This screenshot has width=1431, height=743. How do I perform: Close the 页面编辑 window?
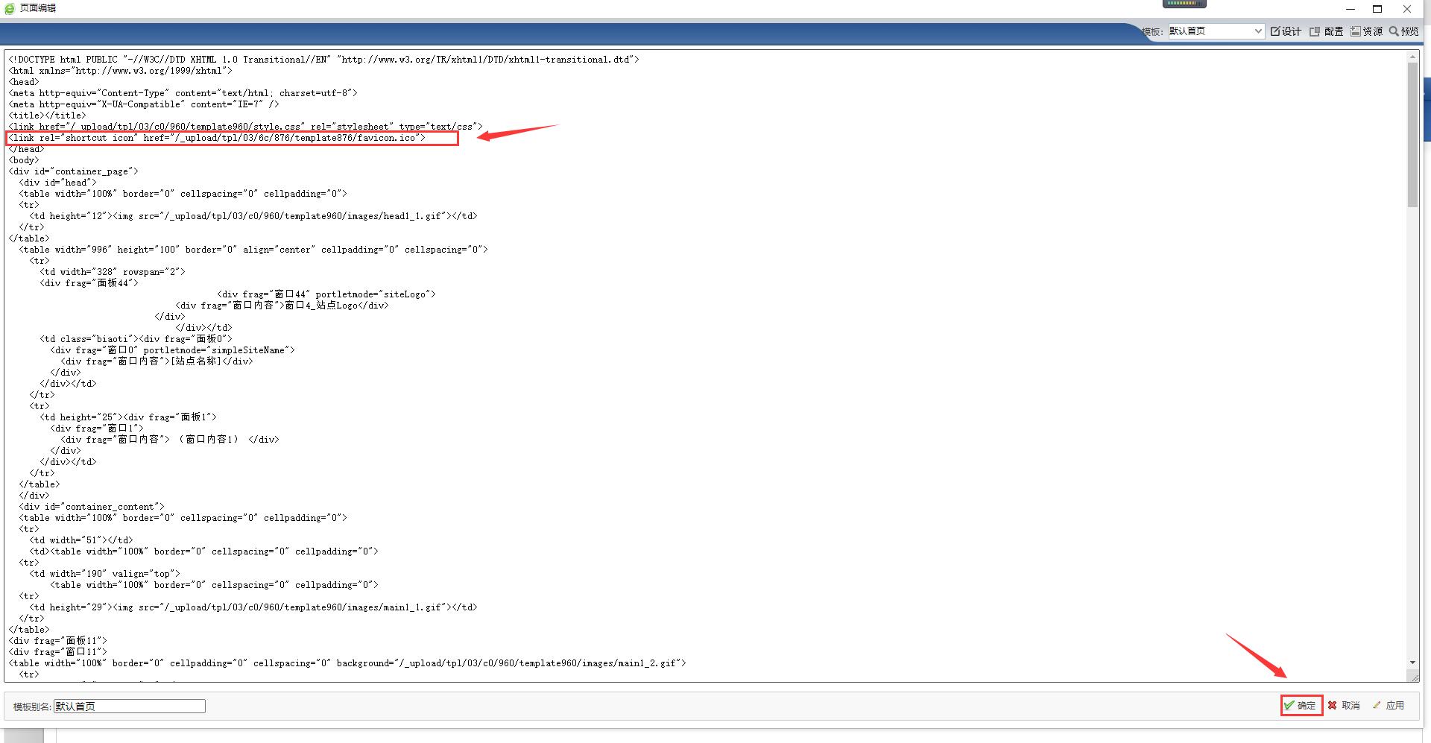(x=1407, y=9)
